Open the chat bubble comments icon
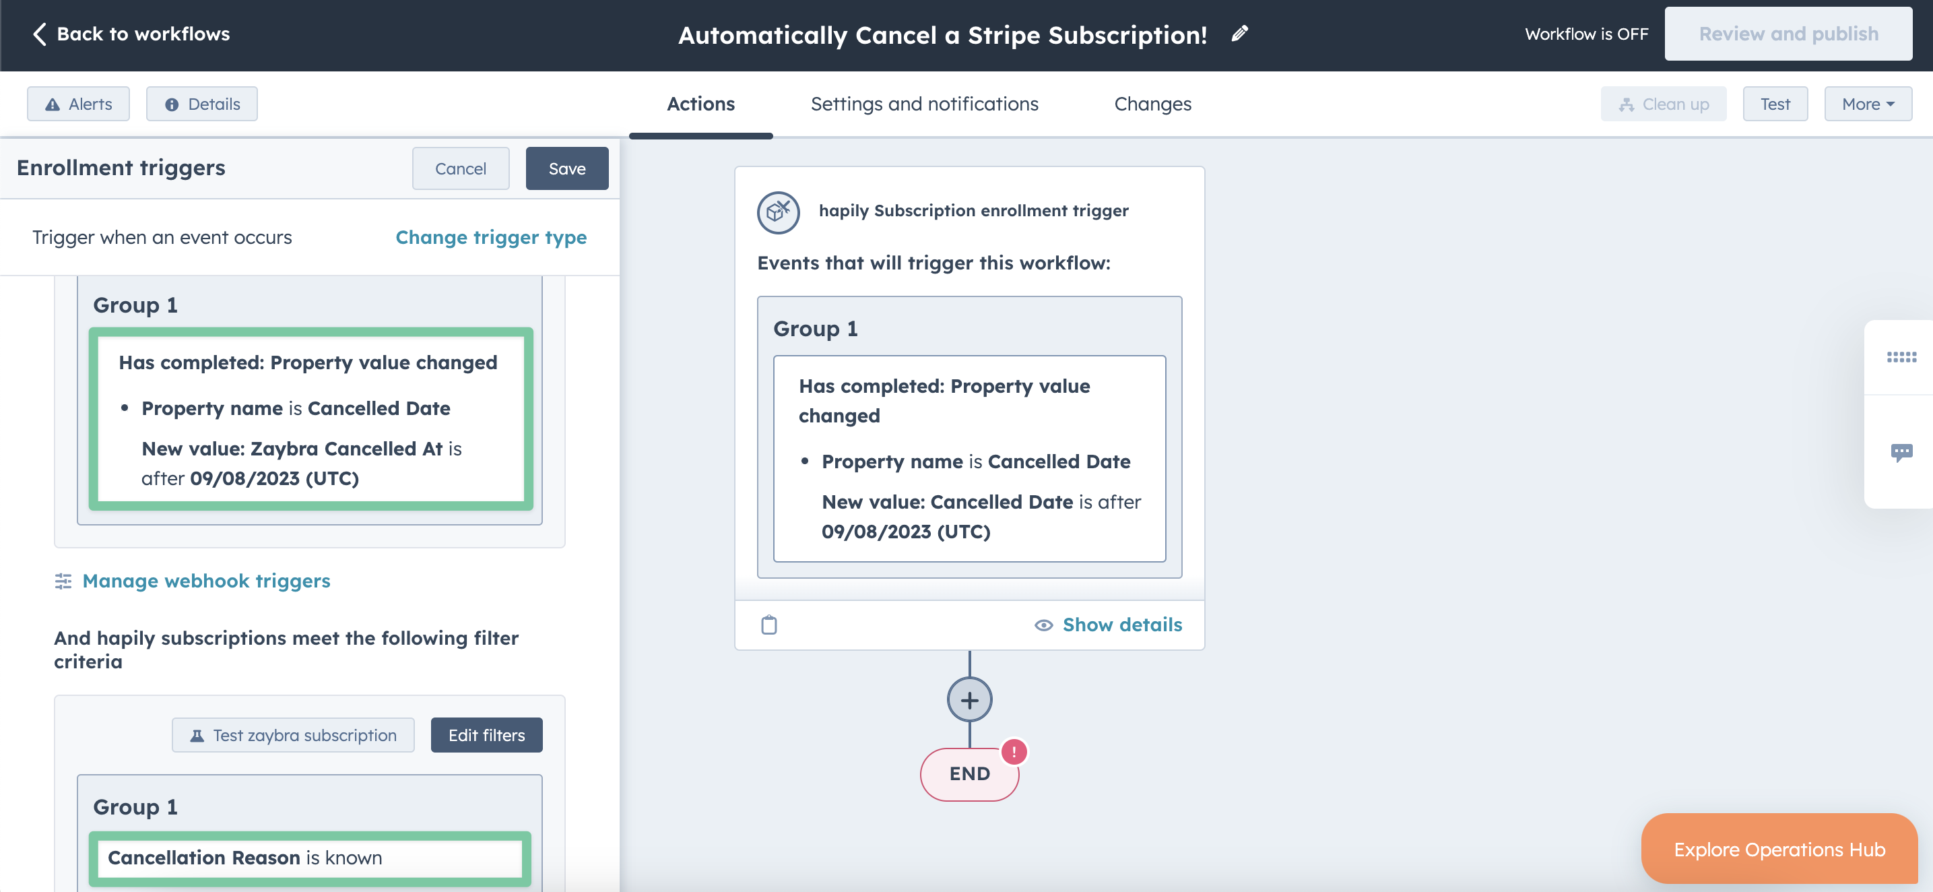Viewport: 1933px width, 892px height. tap(1901, 452)
